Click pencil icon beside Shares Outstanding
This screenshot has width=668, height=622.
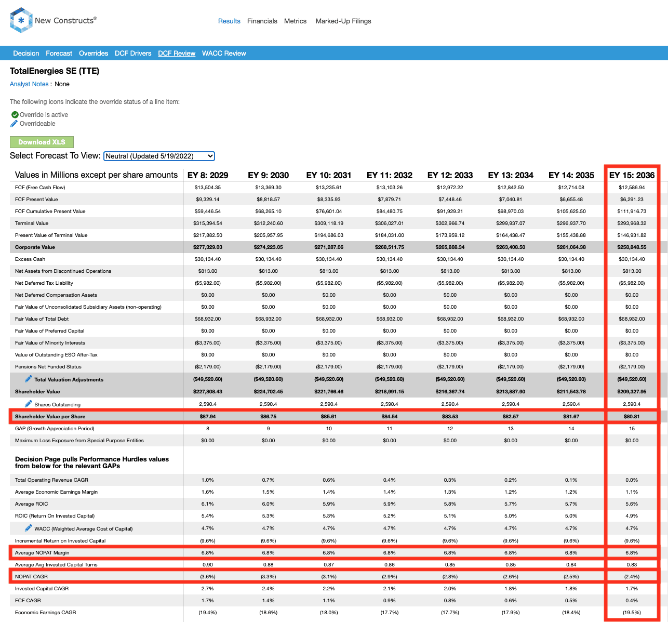pyautogui.click(x=29, y=404)
